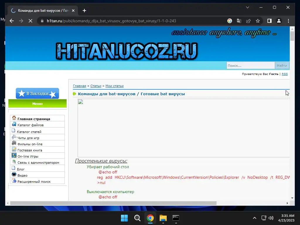Viewport: 300px width, 225px height.
Task: Open Расширенный поиск menu item
Action: (34, 182)
